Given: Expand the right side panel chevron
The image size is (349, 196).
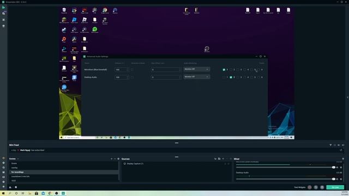Looking at the screenshot, I should pos(347,97).
